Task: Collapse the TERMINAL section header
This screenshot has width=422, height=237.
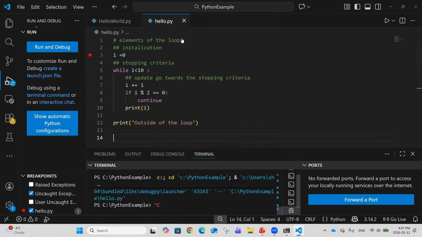Action: [90, 165]
